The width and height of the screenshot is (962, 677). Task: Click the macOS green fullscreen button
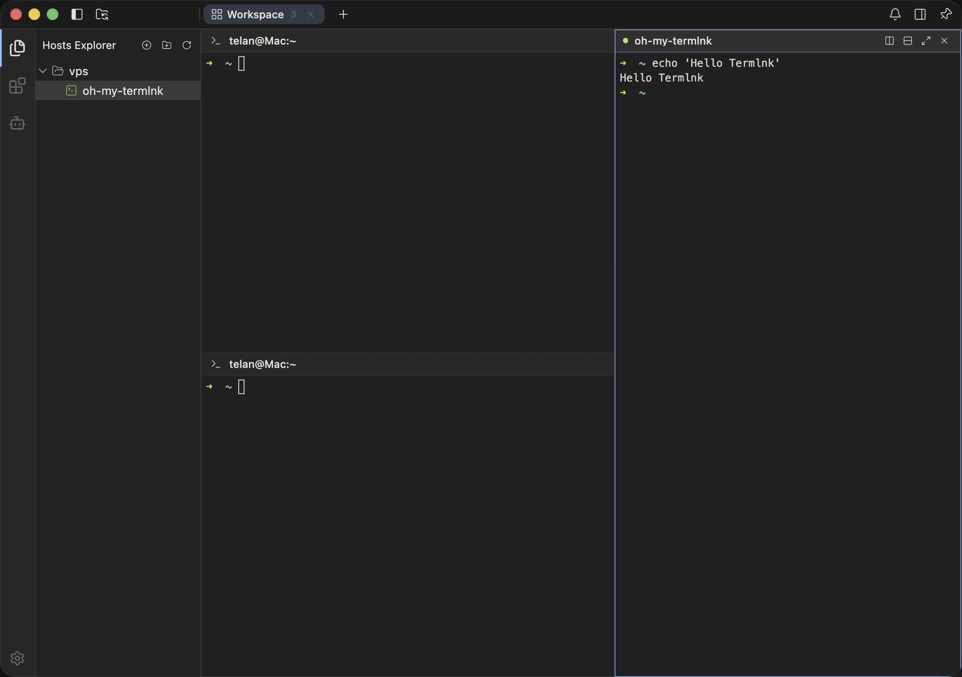pos(53,14)
